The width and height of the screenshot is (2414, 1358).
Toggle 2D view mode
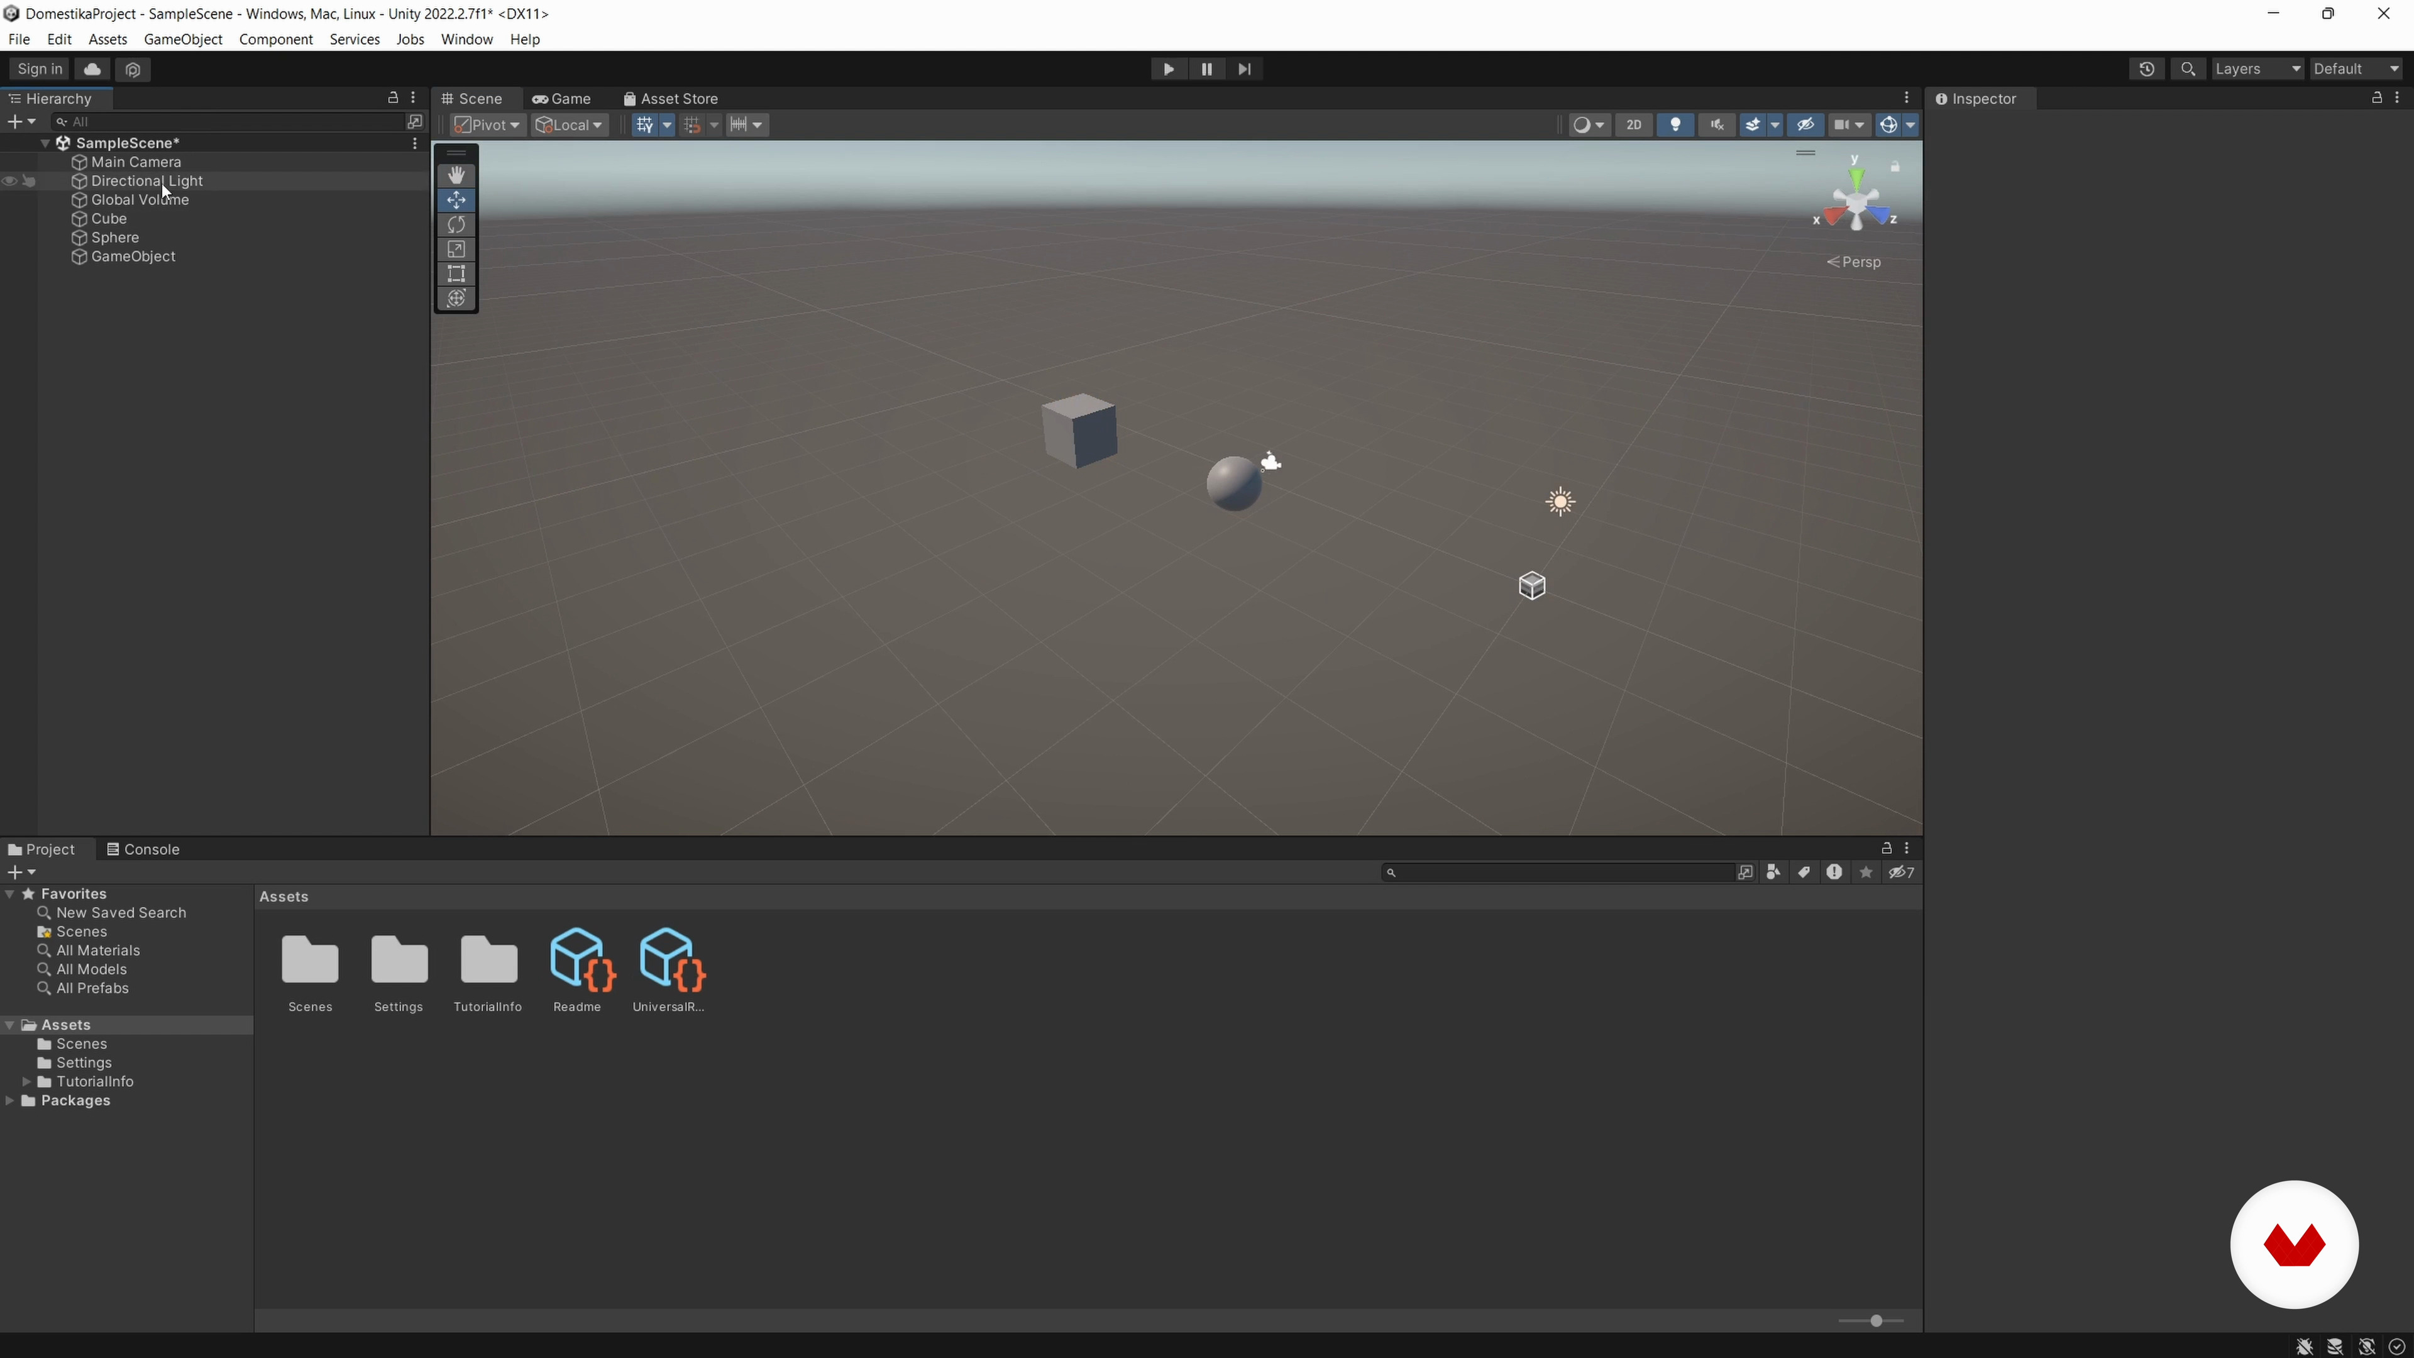(x=1633, y=124)
